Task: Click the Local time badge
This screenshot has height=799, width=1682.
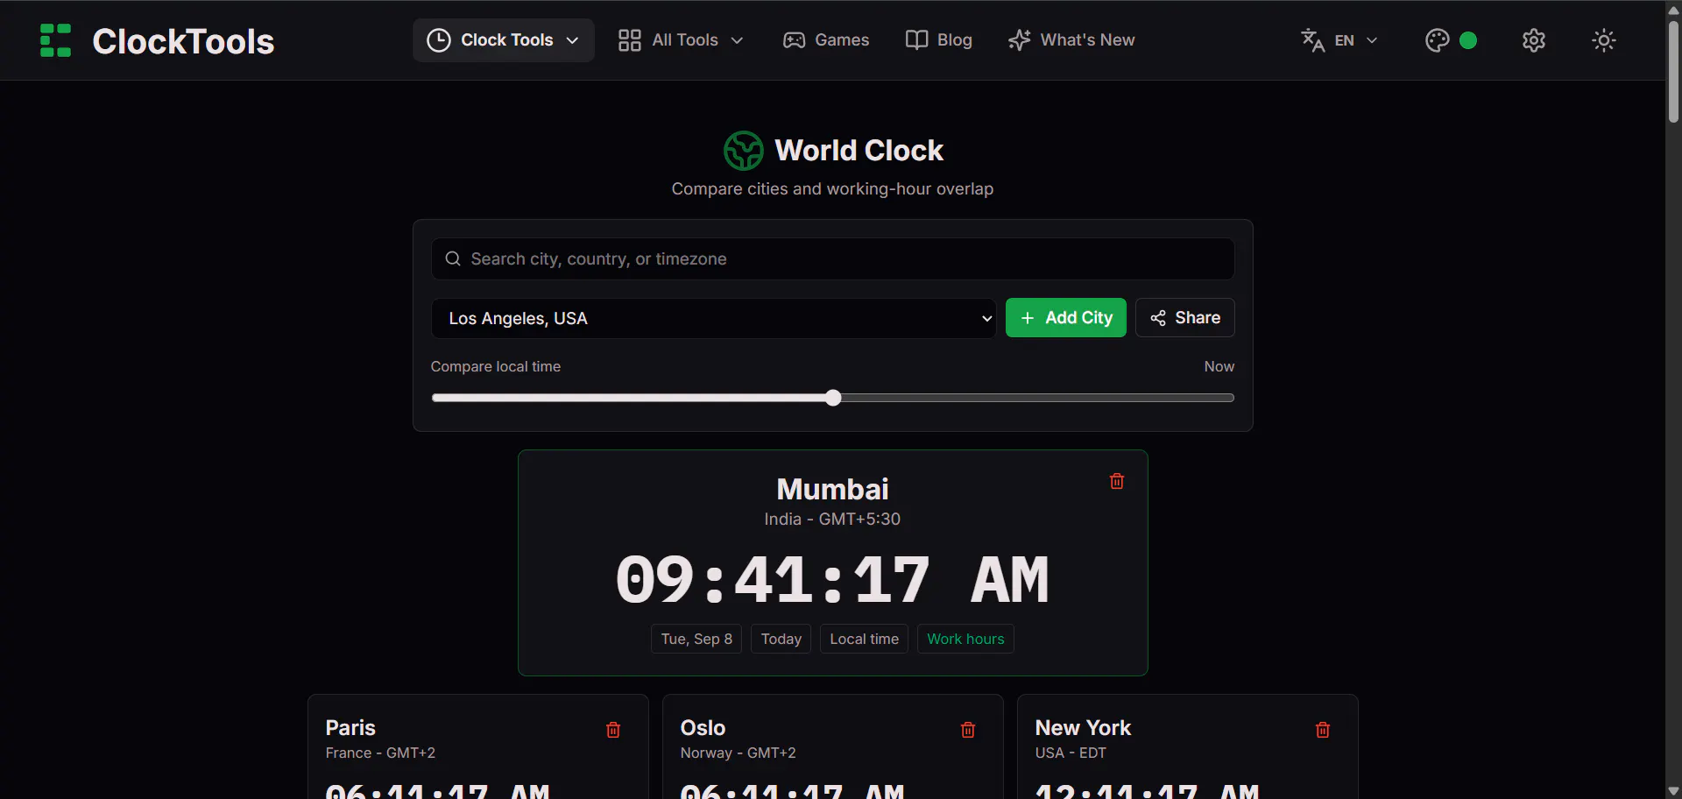Action: click(x=865, y=639)
